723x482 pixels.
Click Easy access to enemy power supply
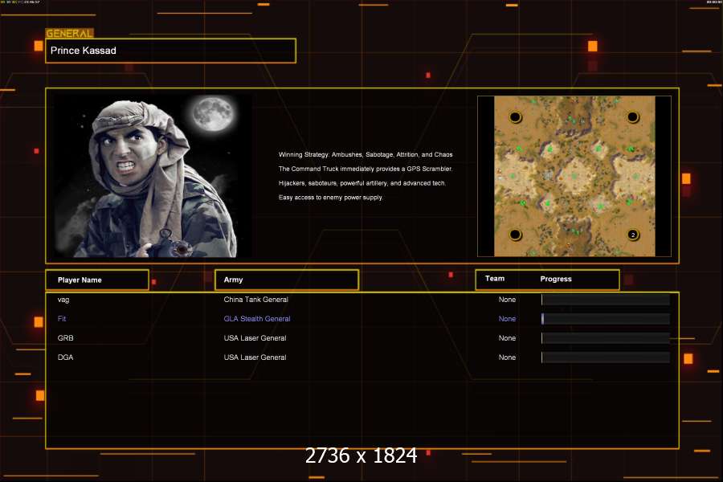coord(331,198)
